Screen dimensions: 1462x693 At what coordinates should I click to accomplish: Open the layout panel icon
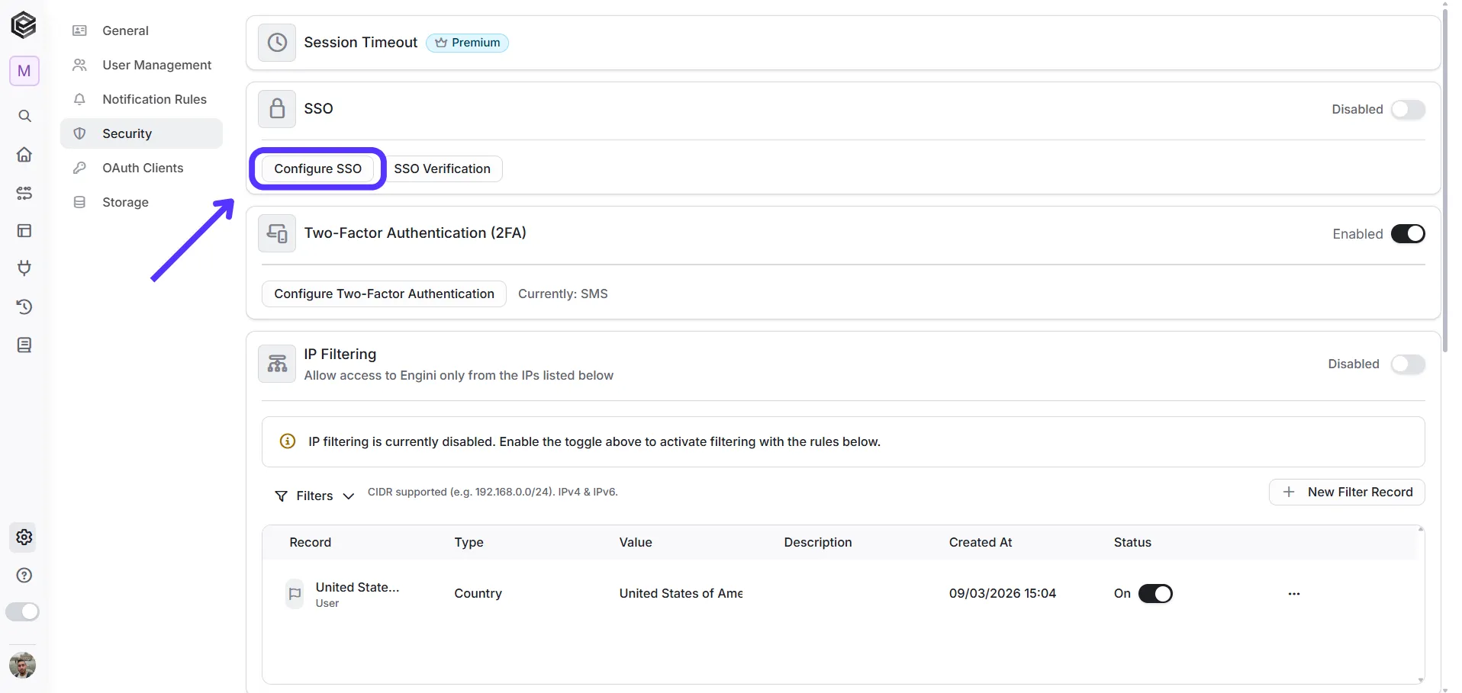pyautogui.click(x=24, y=230)
